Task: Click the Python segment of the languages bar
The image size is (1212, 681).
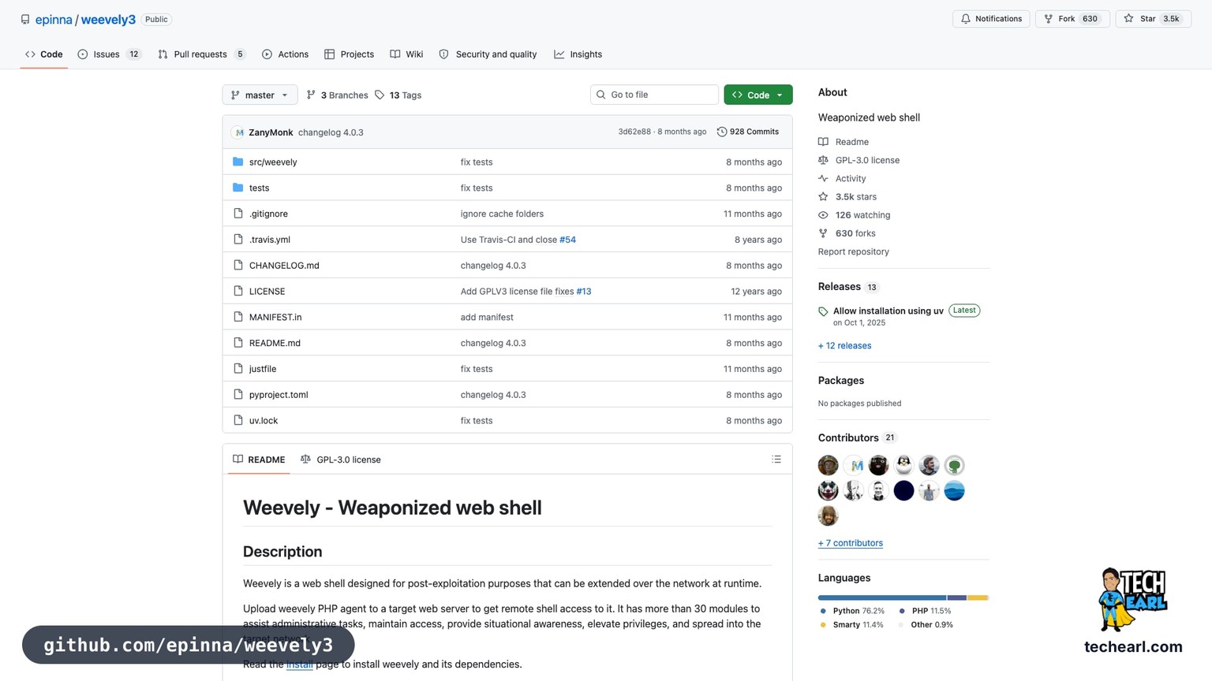Action: (882, 597)
